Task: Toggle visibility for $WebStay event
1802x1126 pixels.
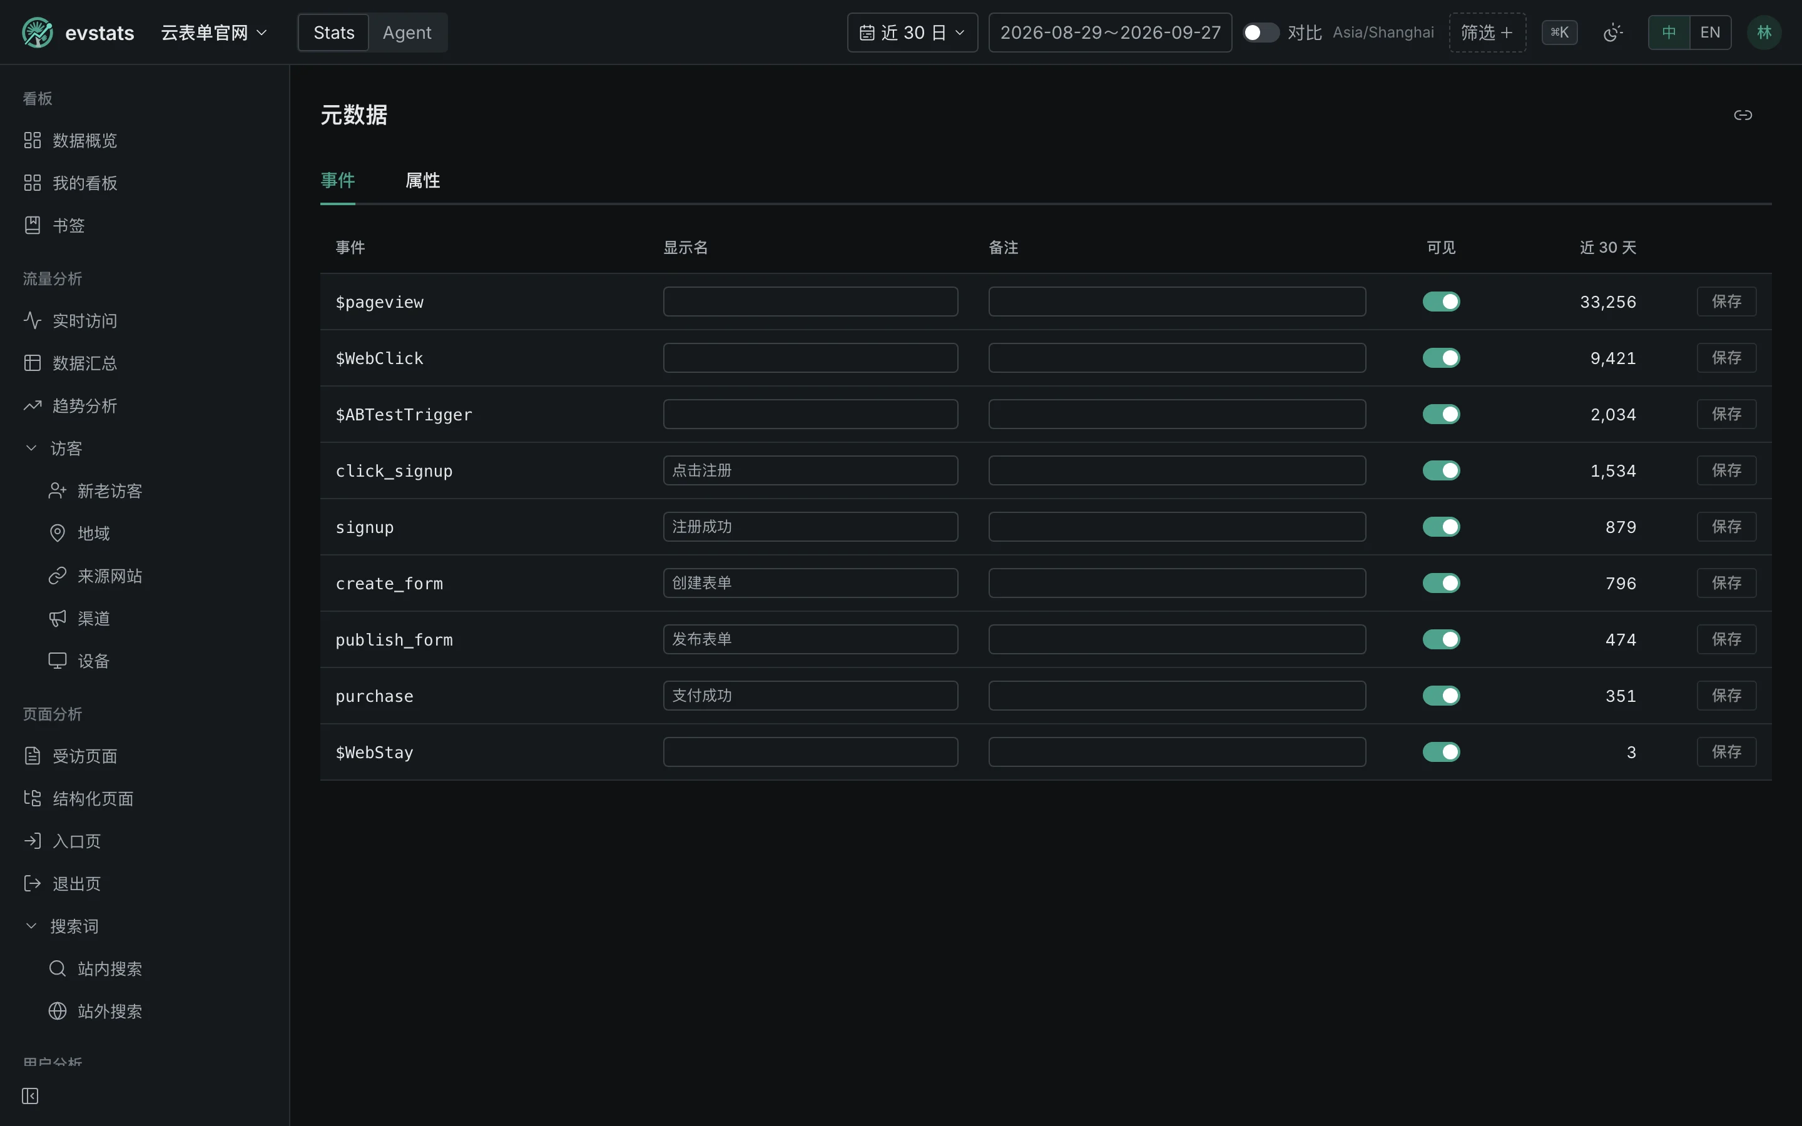Action: coord(1441,752)
